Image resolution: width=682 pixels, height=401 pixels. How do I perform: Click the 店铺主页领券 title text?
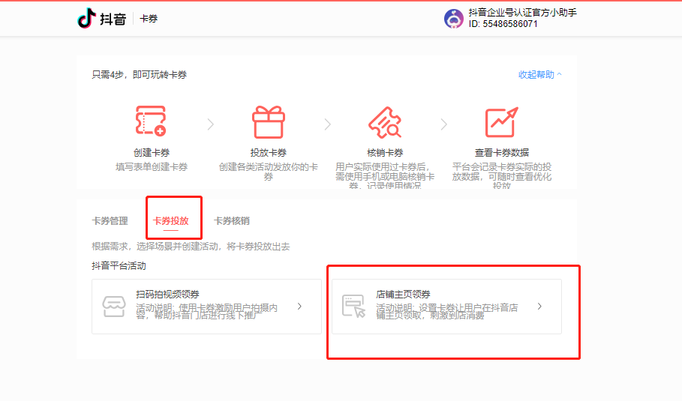[x=403, y=295]
